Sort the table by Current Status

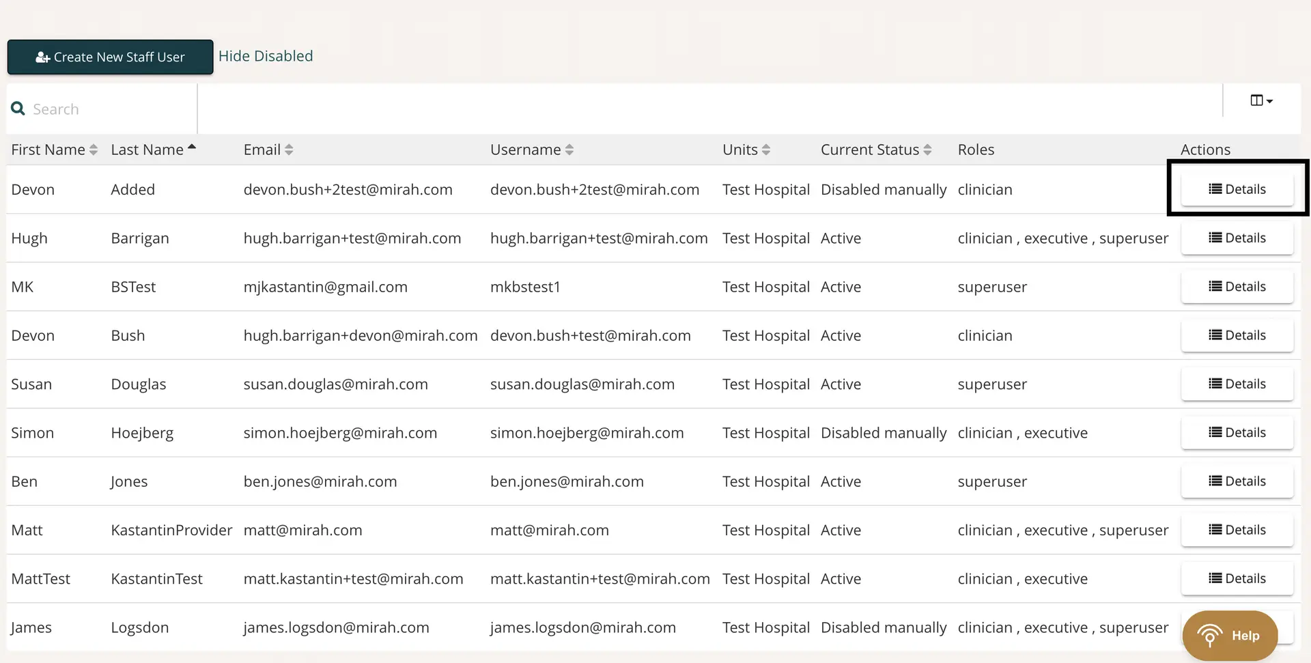tap(927, 150)
